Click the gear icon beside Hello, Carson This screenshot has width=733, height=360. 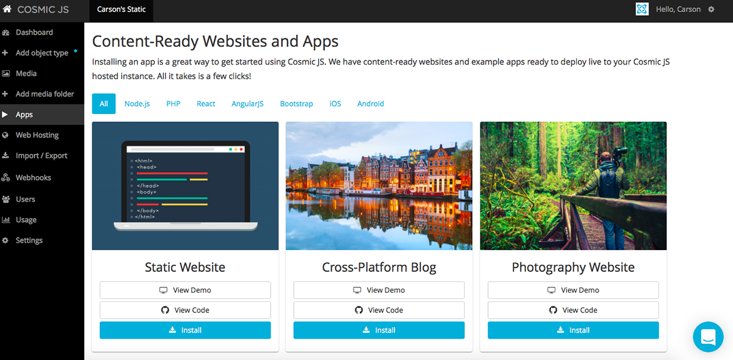[710, 9]
